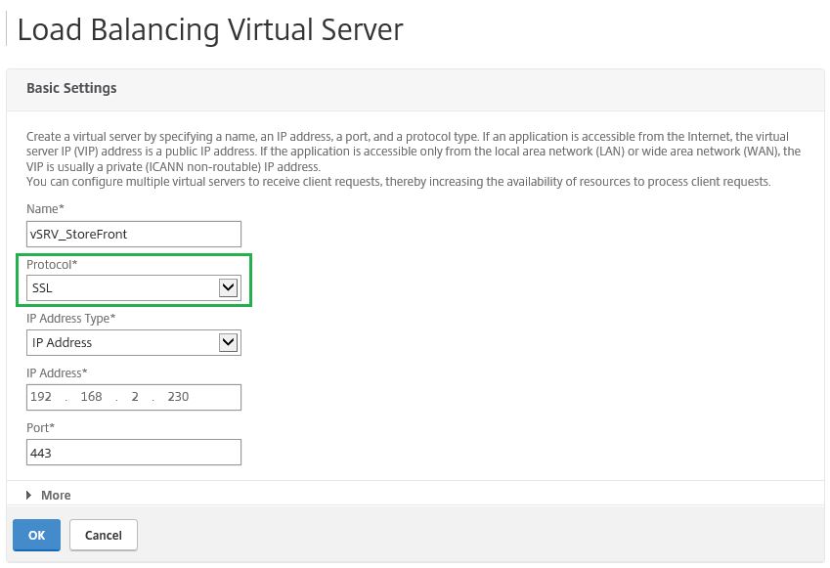The width and height of the screenshot is (830, 568).
Task: Open the Protocol dropdown arrow
Action: 228,287
